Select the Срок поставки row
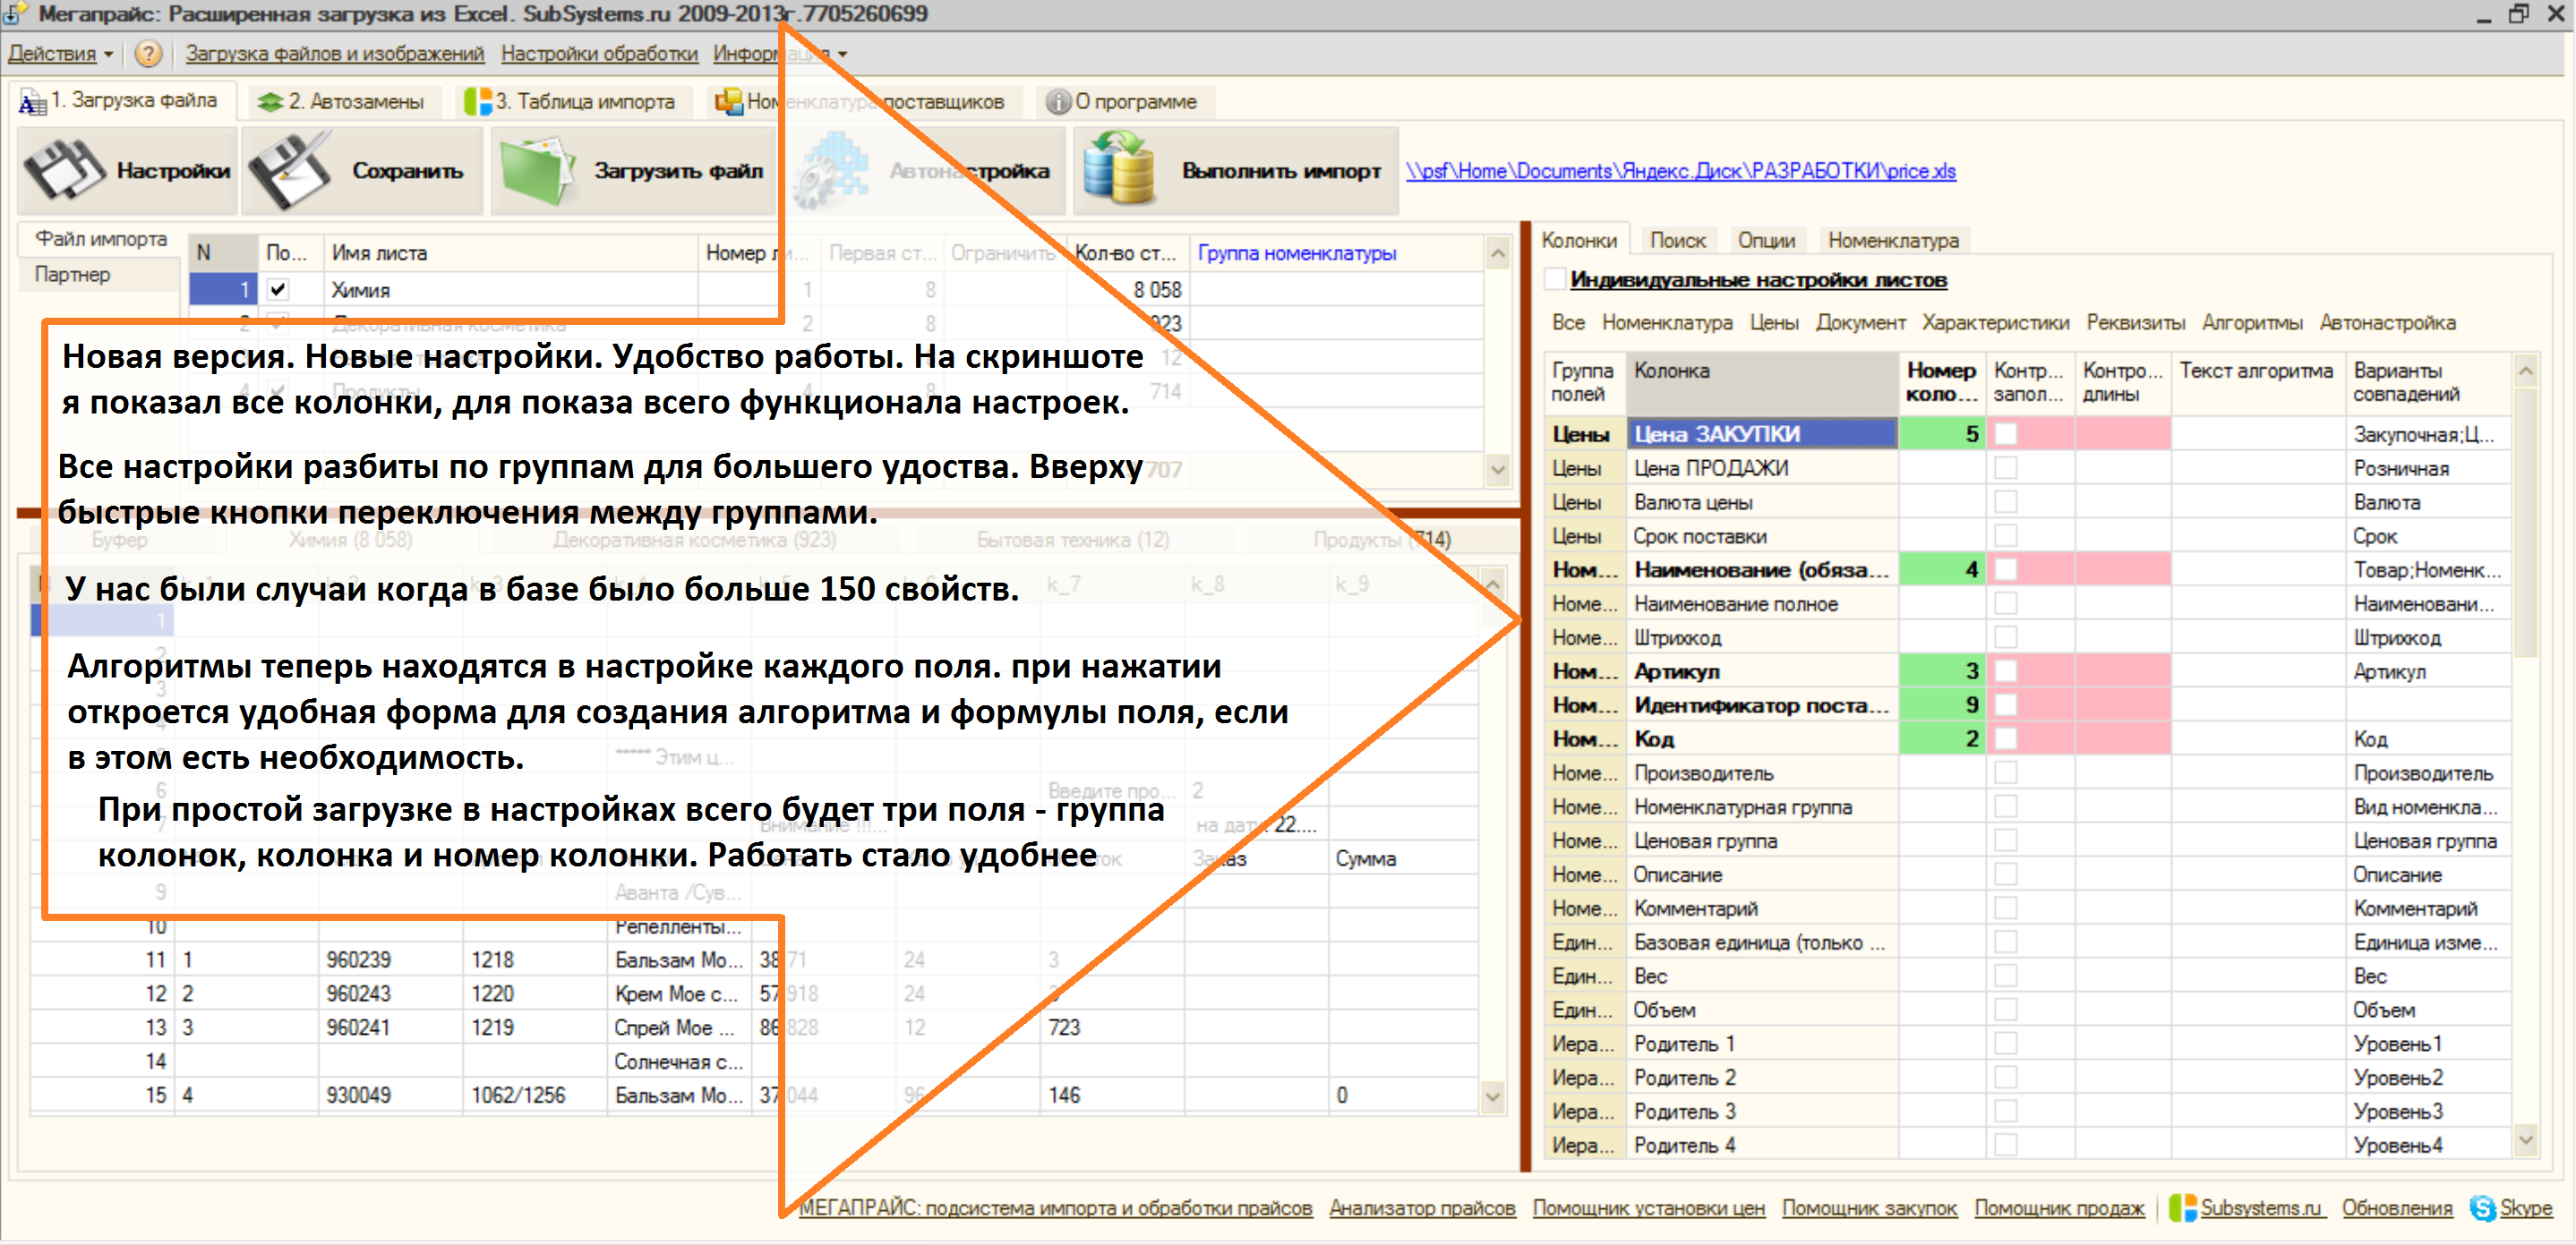 [2027, 536]
